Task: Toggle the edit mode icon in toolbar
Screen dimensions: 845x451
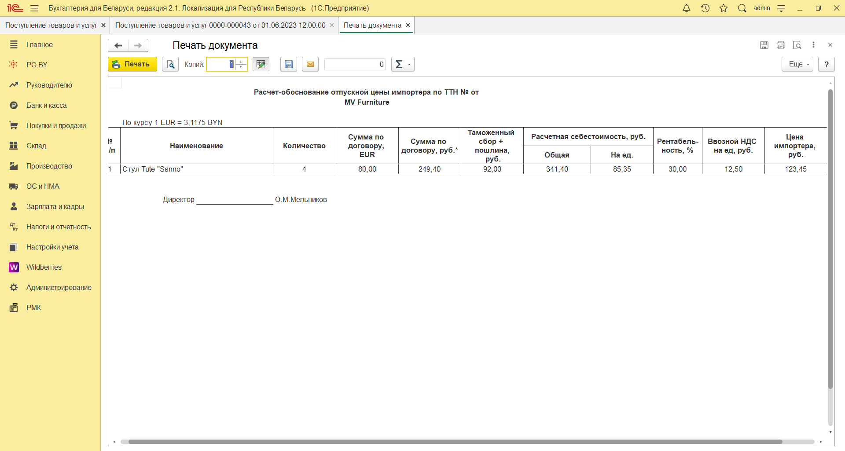Action: tap(261, 64)
